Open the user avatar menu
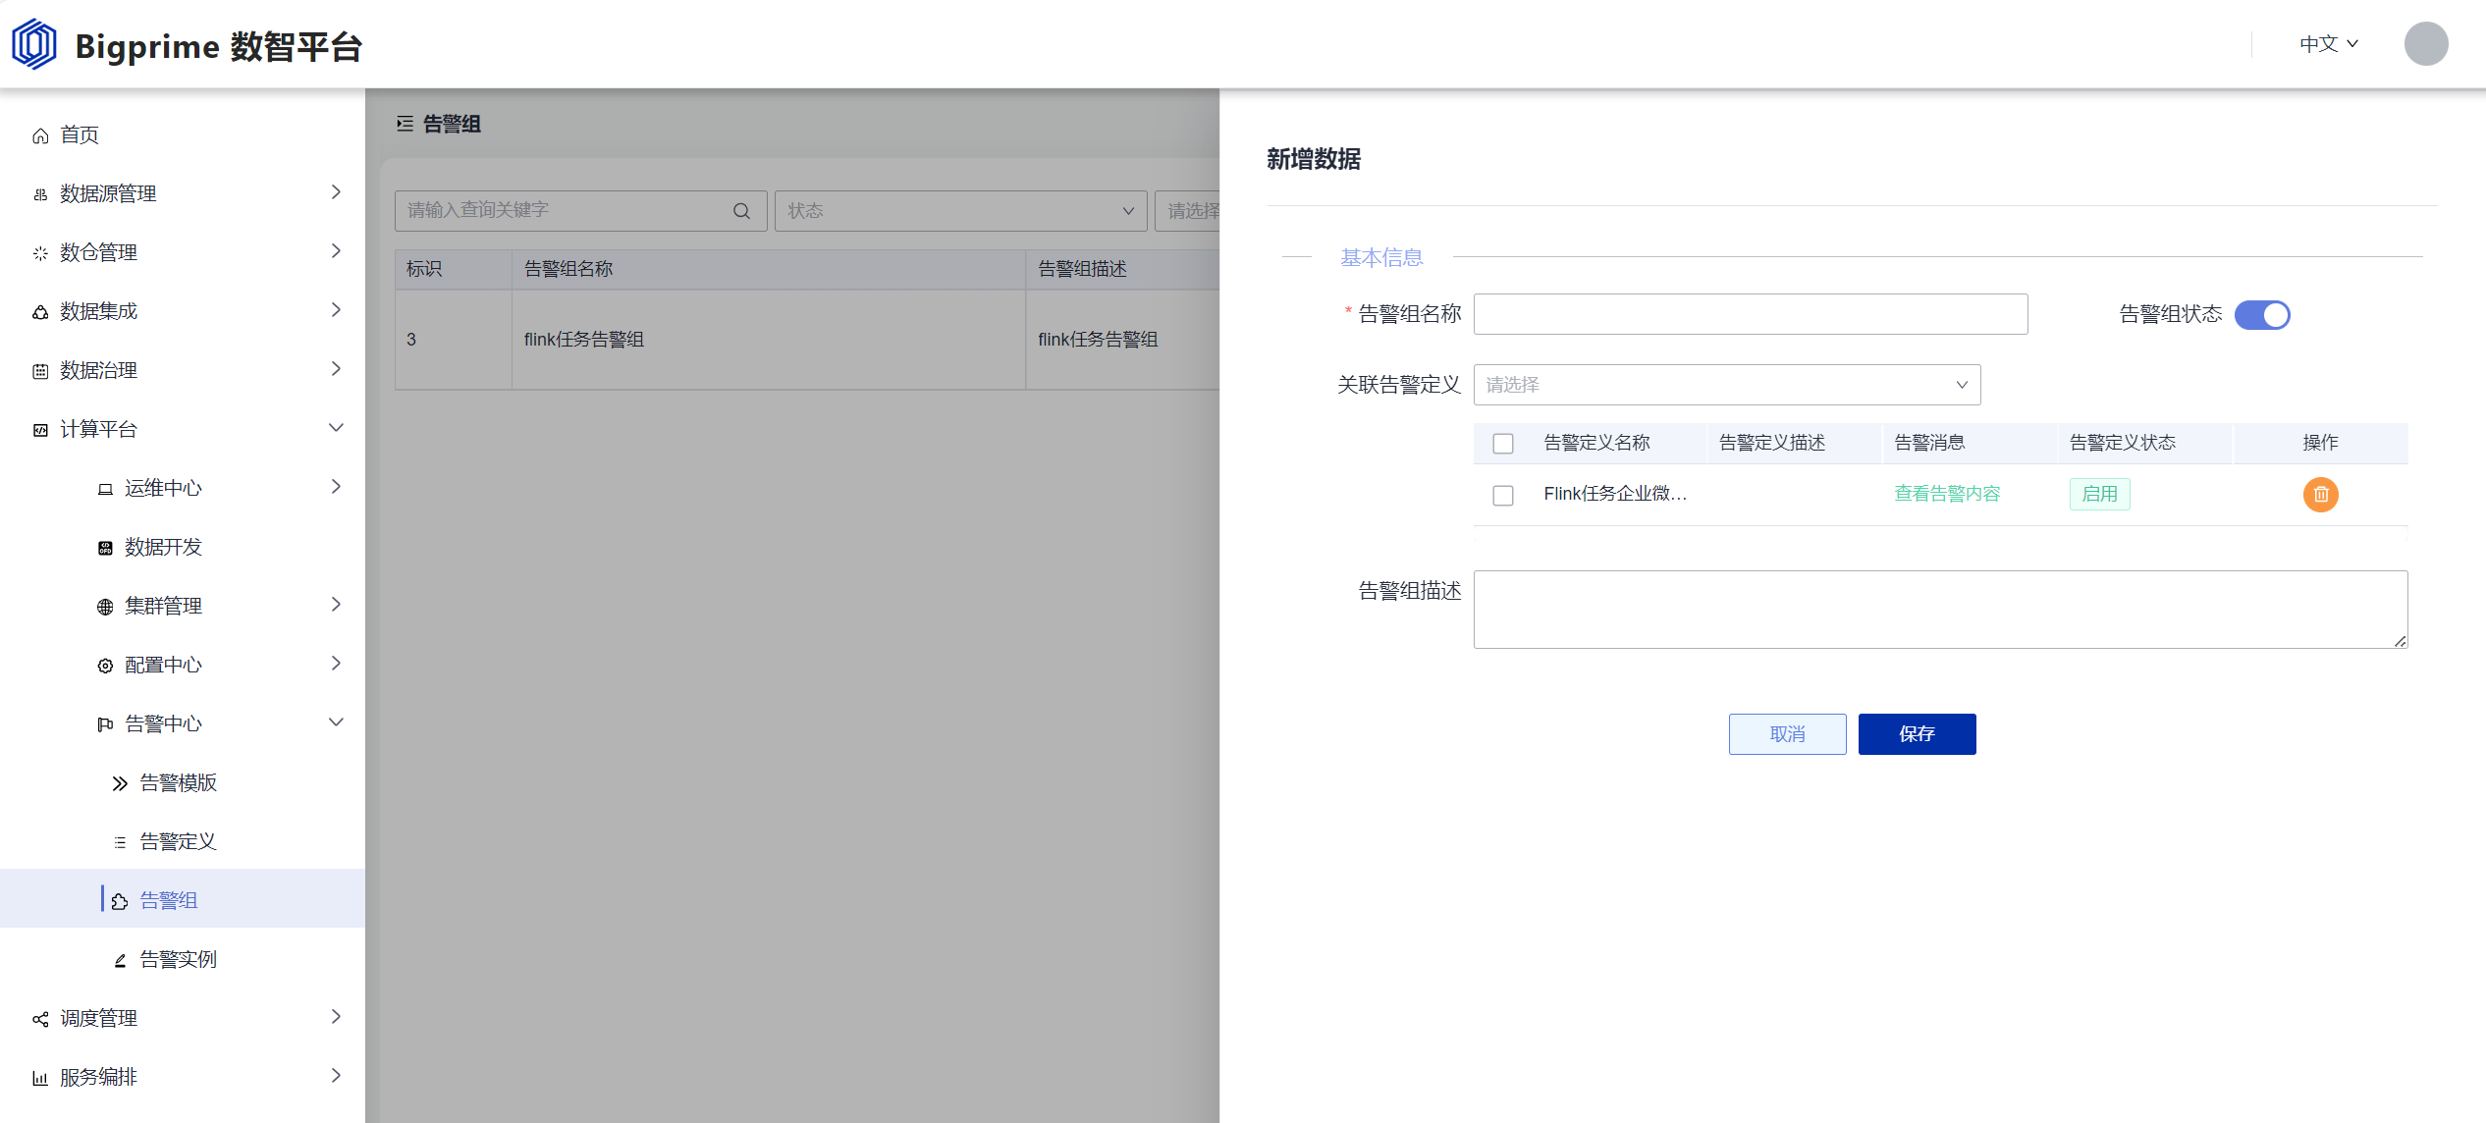The image size is (2486, 1123). tap(2425, 44)
